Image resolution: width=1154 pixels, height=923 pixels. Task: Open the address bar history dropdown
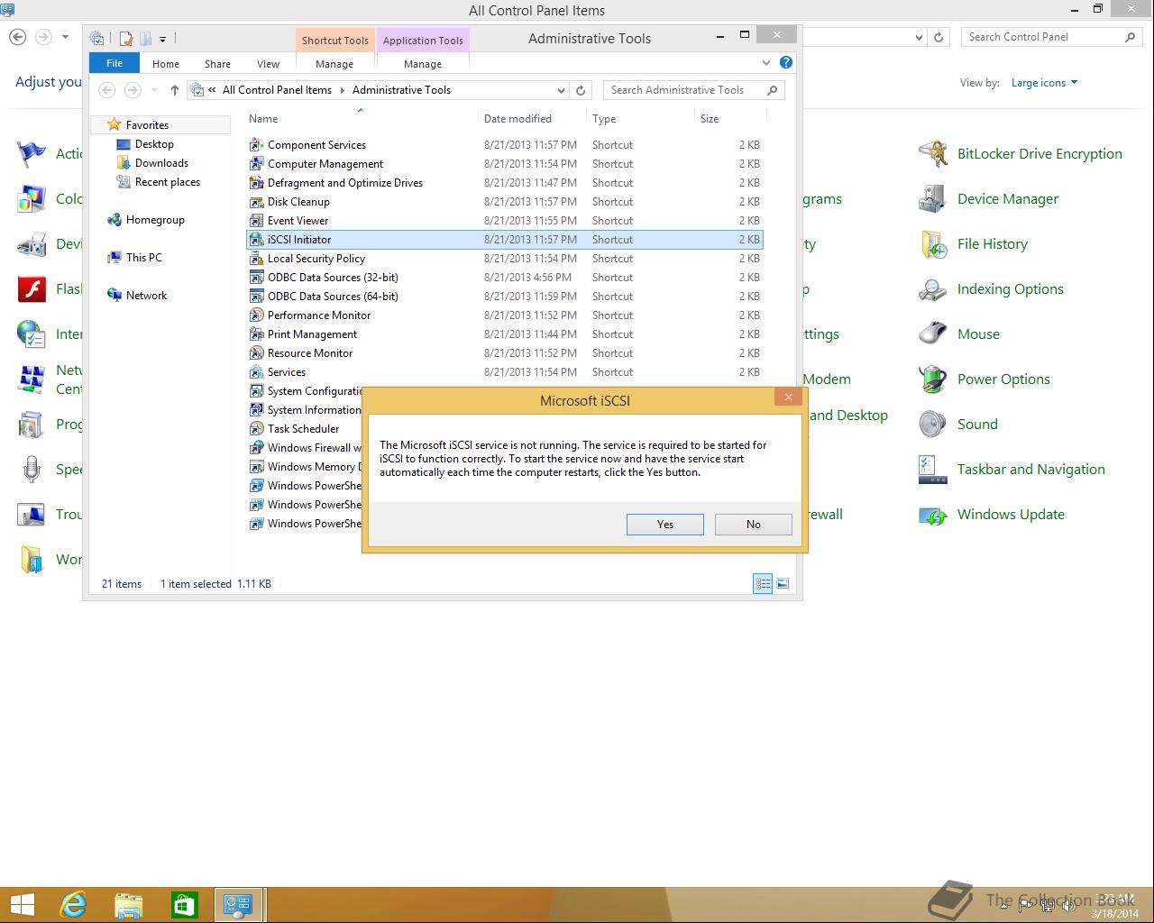tap(561, 90)
